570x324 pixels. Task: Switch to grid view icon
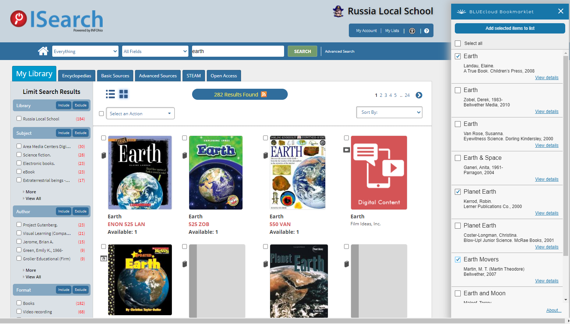124,94
